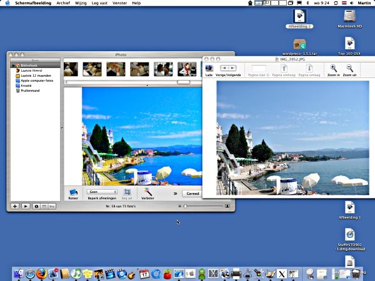Open the Help menu
The image size is (375, 281).
(136, 3)
